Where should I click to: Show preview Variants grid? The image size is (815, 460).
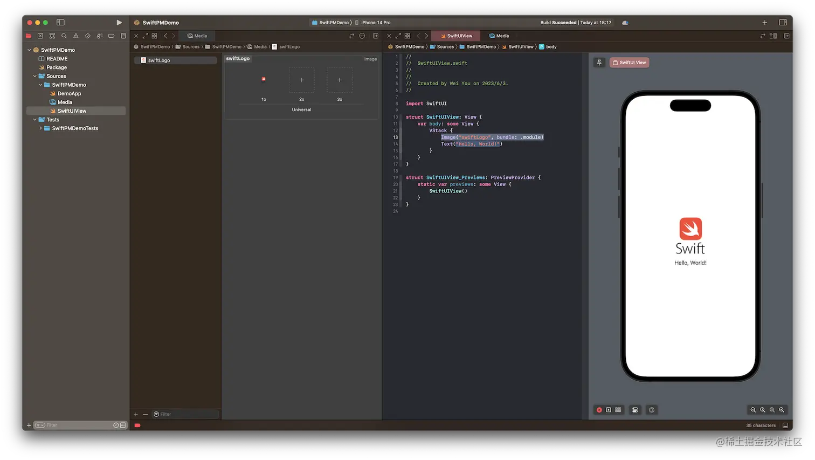coord(618,410)
